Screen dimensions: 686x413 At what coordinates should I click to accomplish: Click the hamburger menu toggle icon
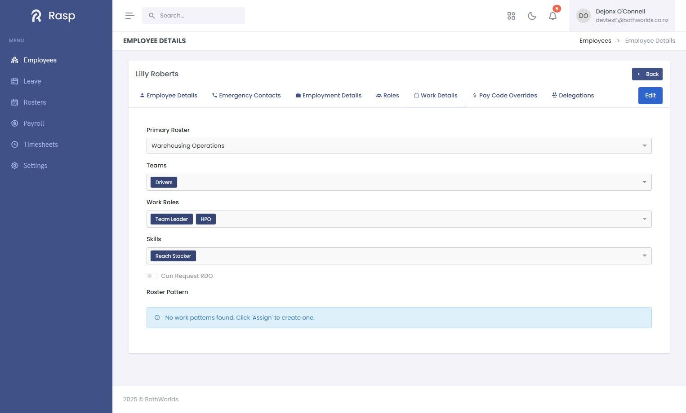click(x=129, y=16)
